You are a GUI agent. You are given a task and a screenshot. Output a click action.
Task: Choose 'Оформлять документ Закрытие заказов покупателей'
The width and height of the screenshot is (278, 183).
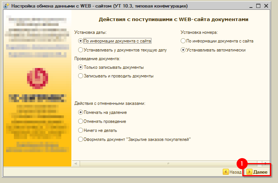pos(80,139)
